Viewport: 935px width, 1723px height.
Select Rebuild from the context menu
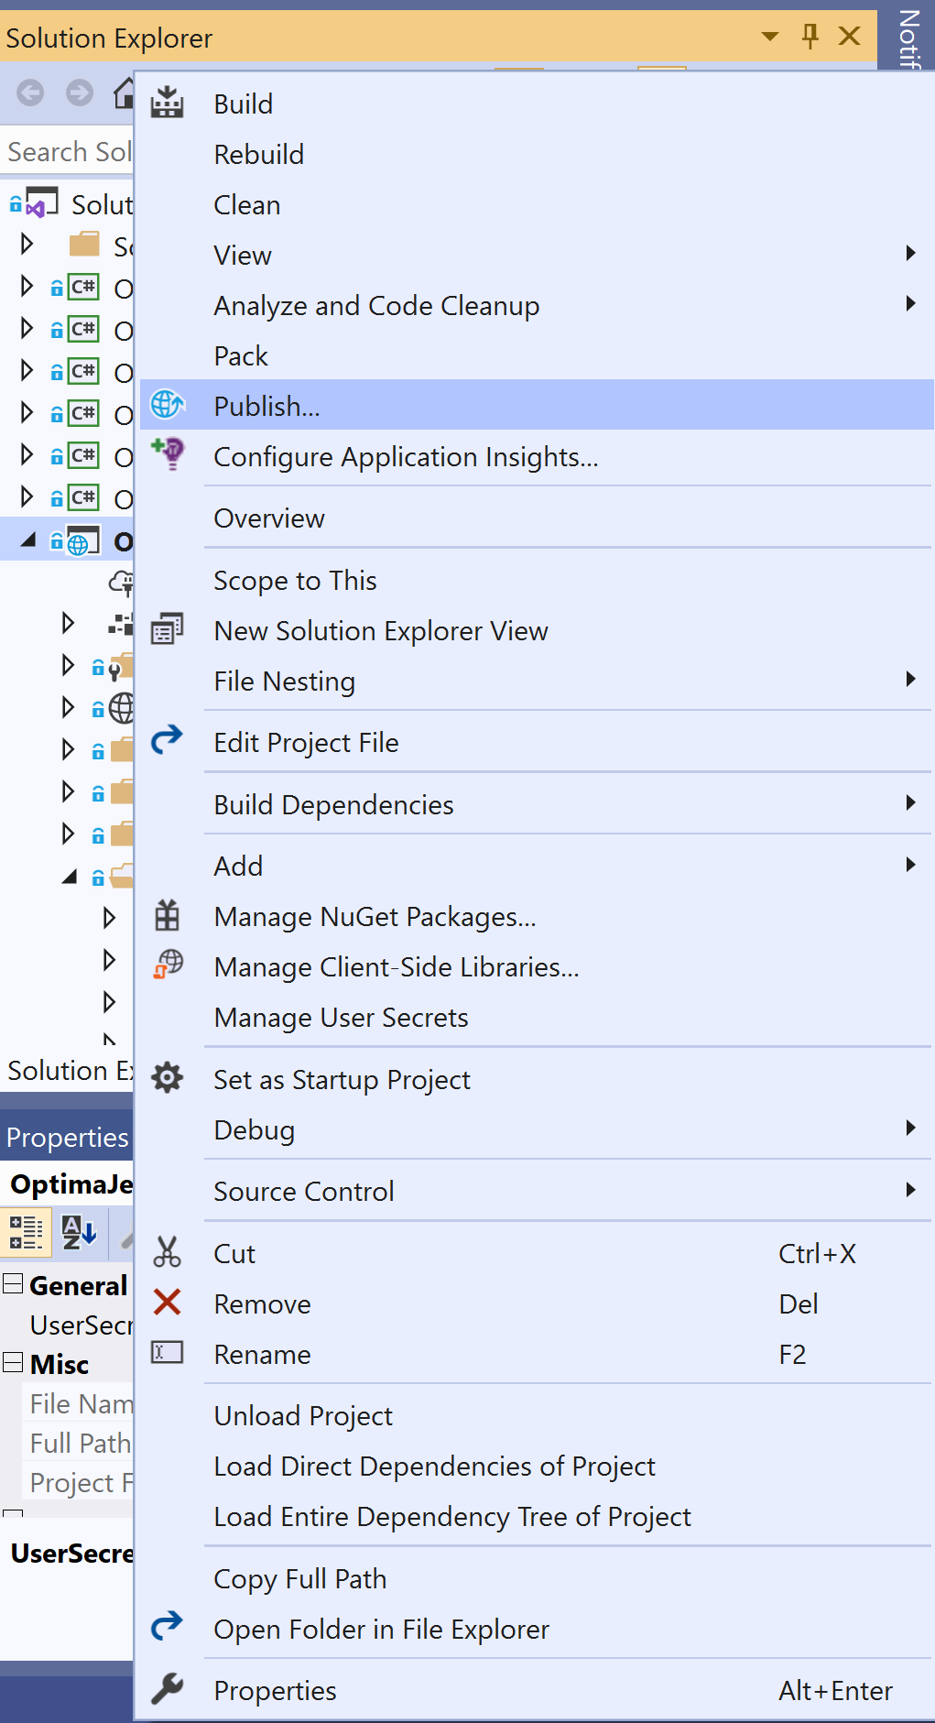tap(537, 154)
